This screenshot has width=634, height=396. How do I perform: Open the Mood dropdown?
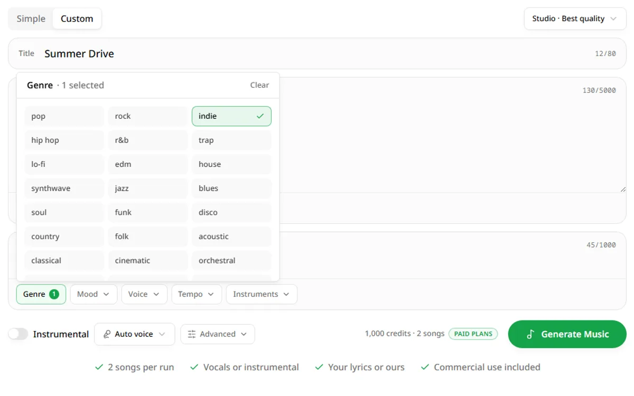point(94,294)
